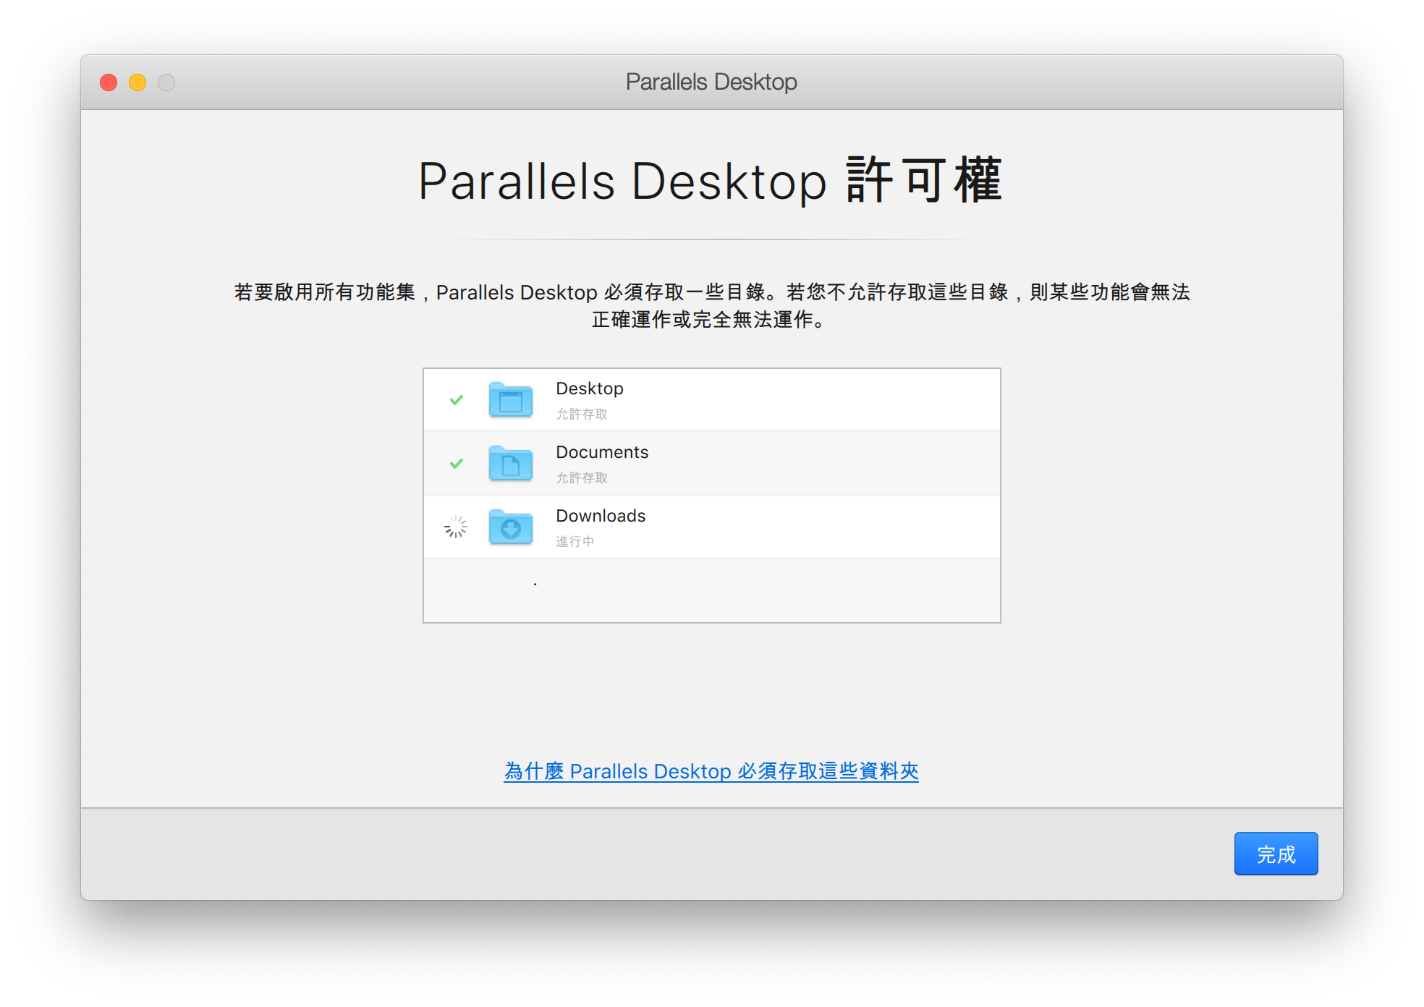1424x1007 pixels.
Task: Click the 允許存取 status under Documents
Action: tap(582, 477)
